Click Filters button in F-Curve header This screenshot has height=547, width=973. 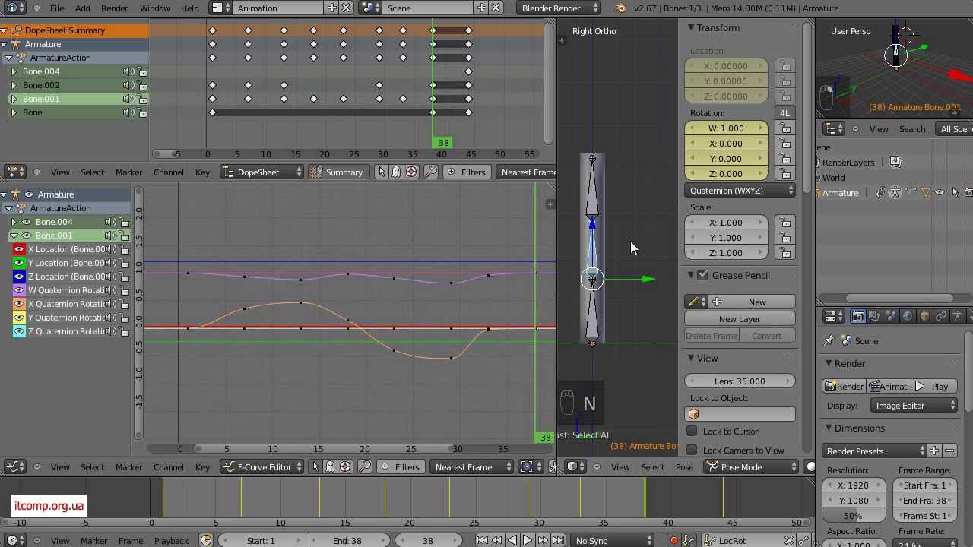[400, 466]
